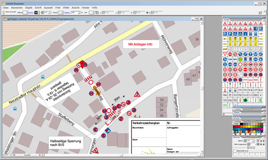Choose the magenta swatch
The image size is (268, 160).
[x=262, y=129]
